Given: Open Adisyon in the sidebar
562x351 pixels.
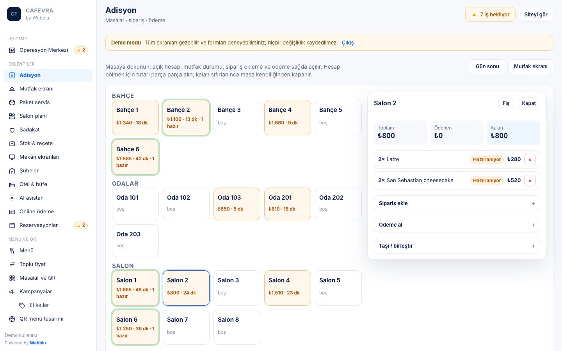Looking at the screenshot, I should (48, 75).
